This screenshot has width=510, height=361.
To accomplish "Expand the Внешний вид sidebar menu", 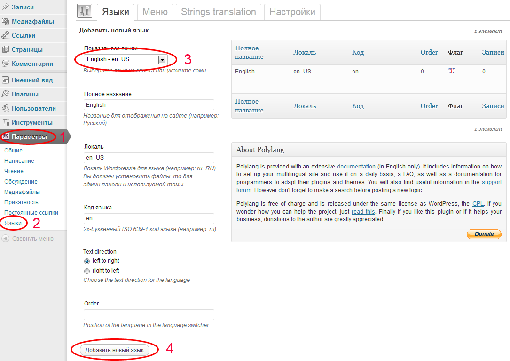I will 32,80.
